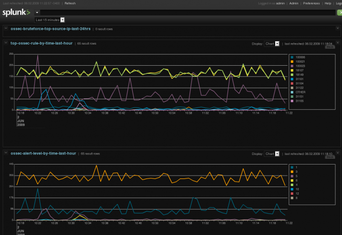This screenshot has width=342, height=235.
Task: Click the small grey button under top-ossec-rule refresh time
Action: (x=330, y=47)
